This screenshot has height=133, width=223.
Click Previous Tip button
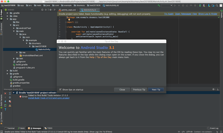(139, 90)
